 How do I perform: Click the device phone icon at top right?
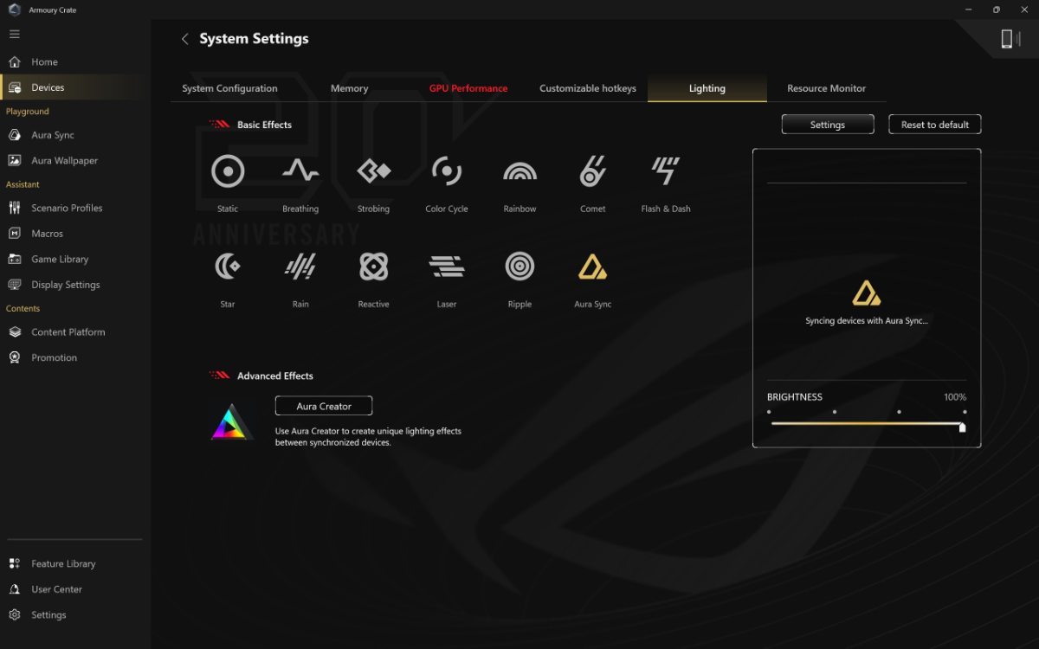[x=1007, y=38]
